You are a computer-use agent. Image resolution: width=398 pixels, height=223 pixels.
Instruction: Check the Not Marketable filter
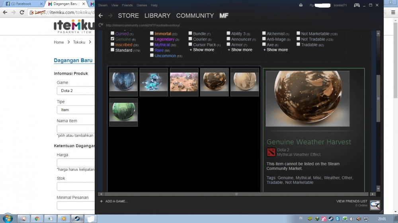point(298,33)
